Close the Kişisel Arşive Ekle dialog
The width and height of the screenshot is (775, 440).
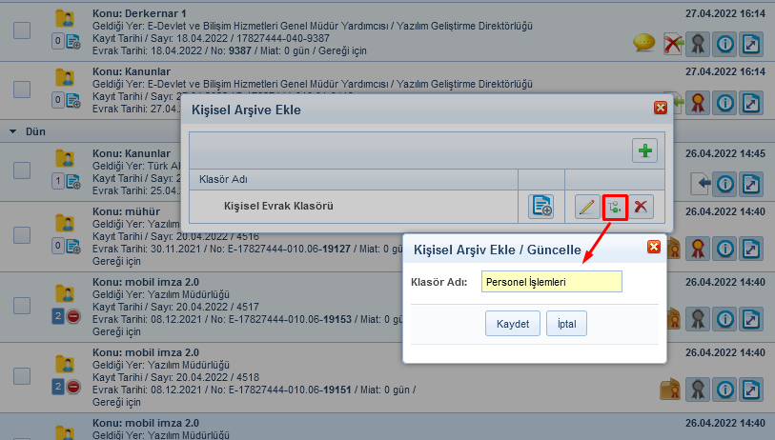coord(660,108)
